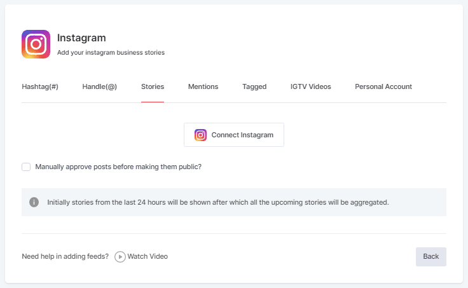Click the 'Manually approve posts' label text

(x=118, y=167)
